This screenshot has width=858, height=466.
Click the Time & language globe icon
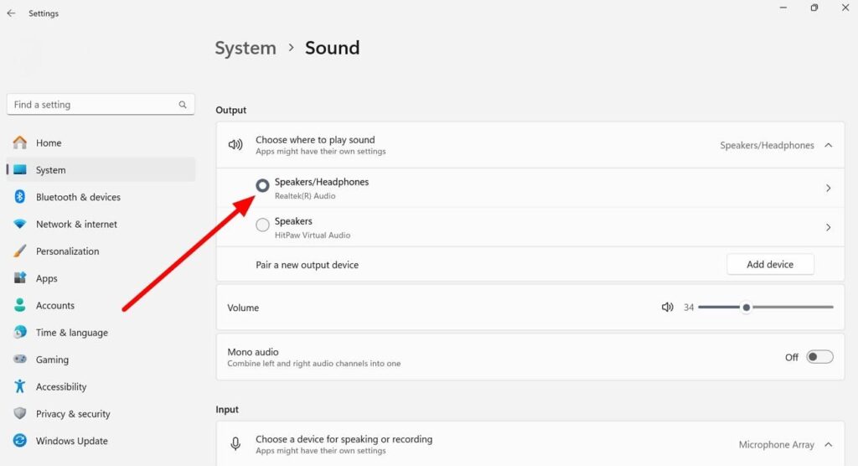[20, 332]
